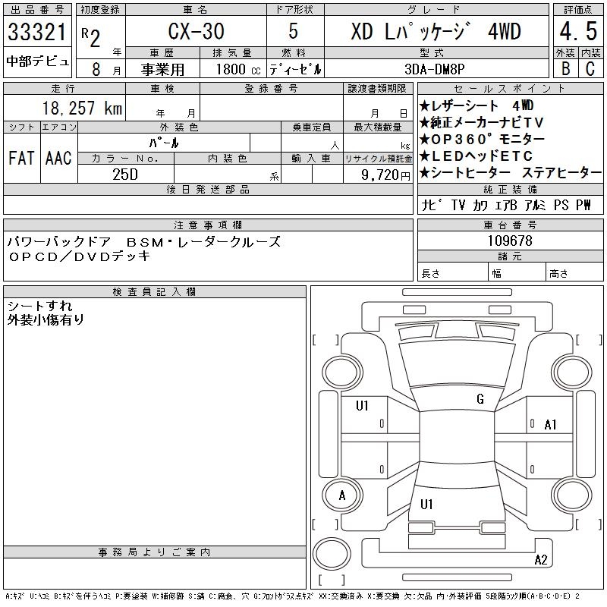Click the auction venue 中部デビュ
The width and height of the screenshot is (607, 607).
pos(37,61)
